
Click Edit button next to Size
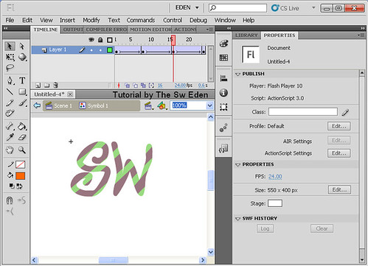tap(339, 190)
